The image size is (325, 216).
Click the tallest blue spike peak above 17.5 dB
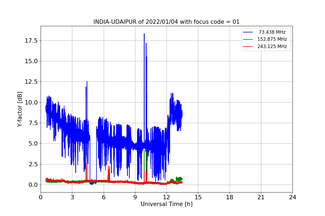[144, 34]
